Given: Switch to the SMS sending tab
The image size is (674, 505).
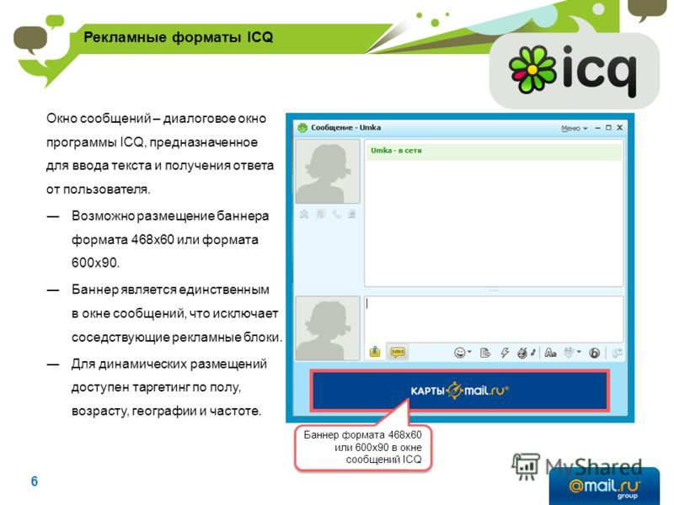Looking at the screenshot, I should tap(398, 352).
